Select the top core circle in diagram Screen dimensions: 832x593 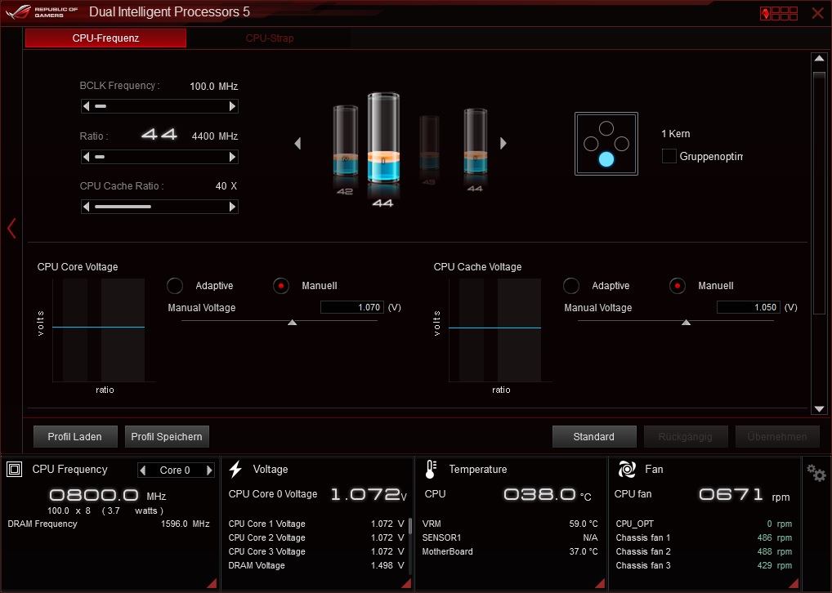tap(606, 128)
